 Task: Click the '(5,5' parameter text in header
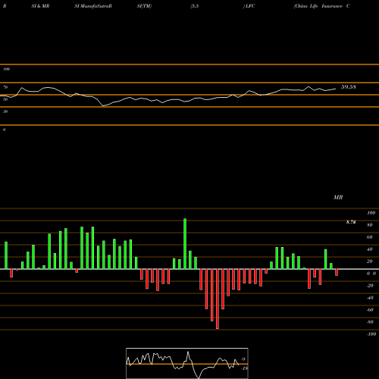195,6
